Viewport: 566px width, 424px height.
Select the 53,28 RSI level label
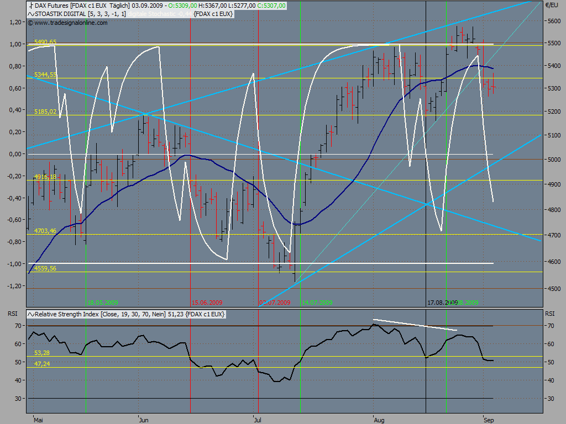click(x=42, y=353)
